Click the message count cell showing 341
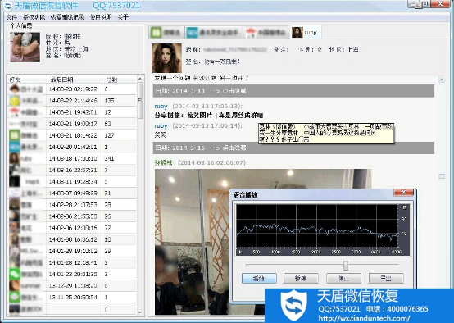The width and height of the screenshot is (454, 323). [119, 158]
